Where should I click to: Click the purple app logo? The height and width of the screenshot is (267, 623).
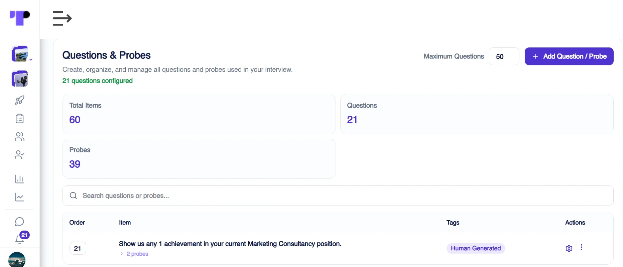[20, 18]
